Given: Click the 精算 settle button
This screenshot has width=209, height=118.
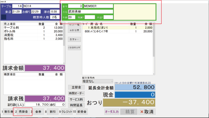Looking at the screenshot, I should click(129, 112).
